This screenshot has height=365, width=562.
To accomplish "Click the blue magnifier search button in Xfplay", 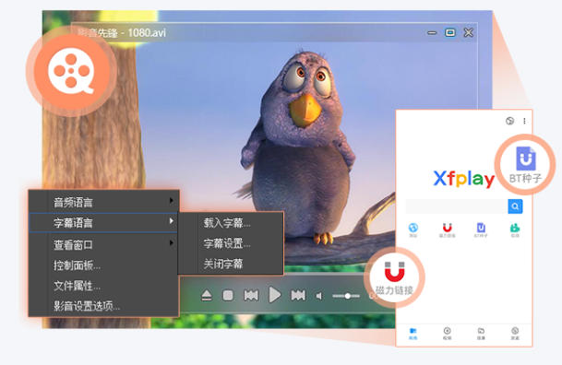I will tap(515, 206).
